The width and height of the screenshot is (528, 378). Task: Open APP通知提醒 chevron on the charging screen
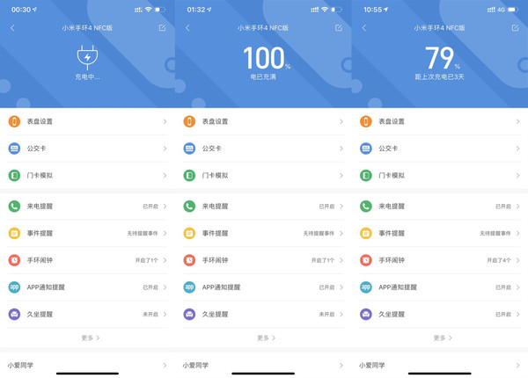(165, 287)
